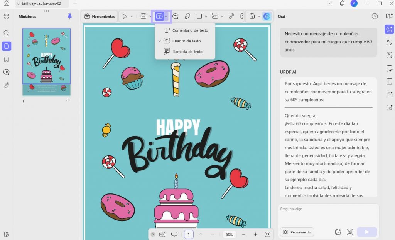Toggle the Pensamiento thinking mode button
Viewport: 395px width, 240px height.
coord(297,232)
